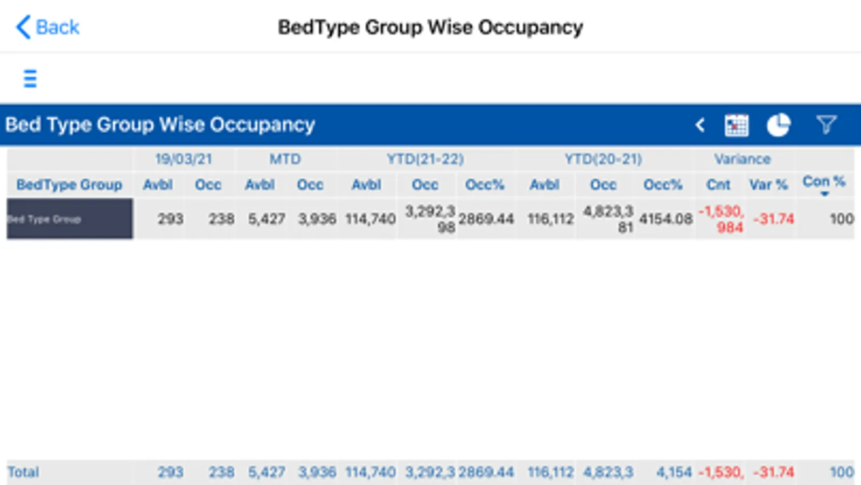Select the YTD(20-21) group header
This screenshot has width=861, height=485.
tap(604, 159)
